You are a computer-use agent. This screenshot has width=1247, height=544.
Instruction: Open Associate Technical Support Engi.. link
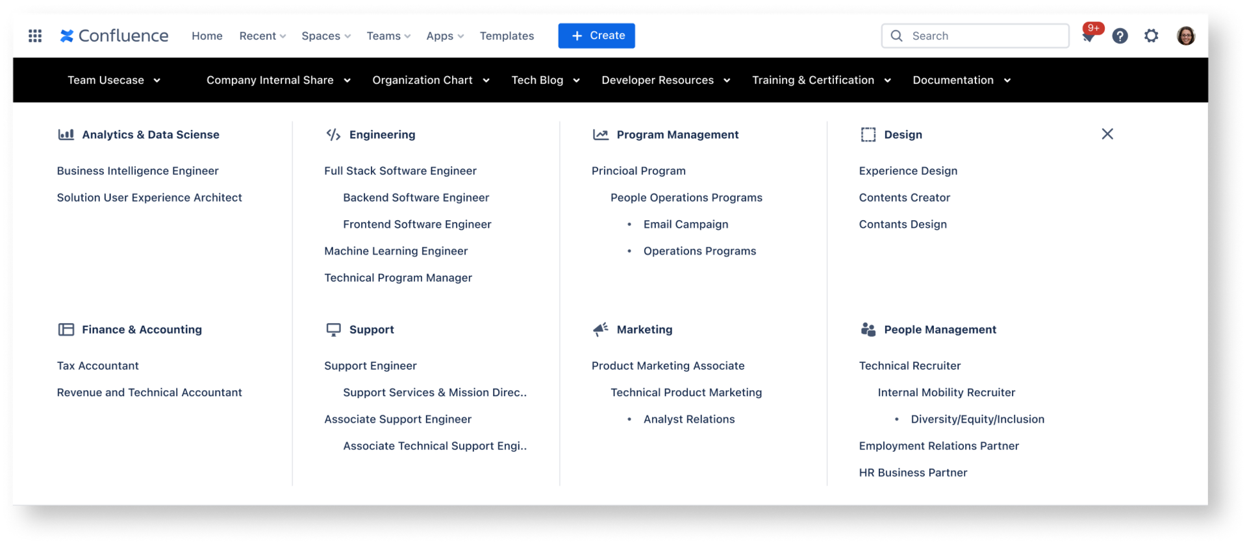435,445
